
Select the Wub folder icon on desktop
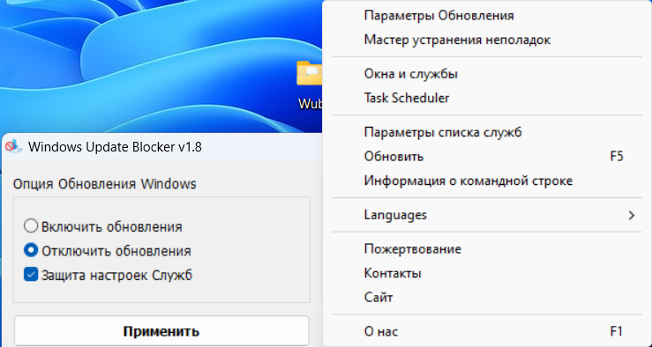point(310,73)
